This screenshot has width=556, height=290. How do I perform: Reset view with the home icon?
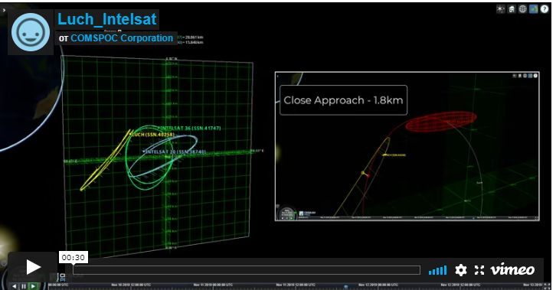[512, 9]
